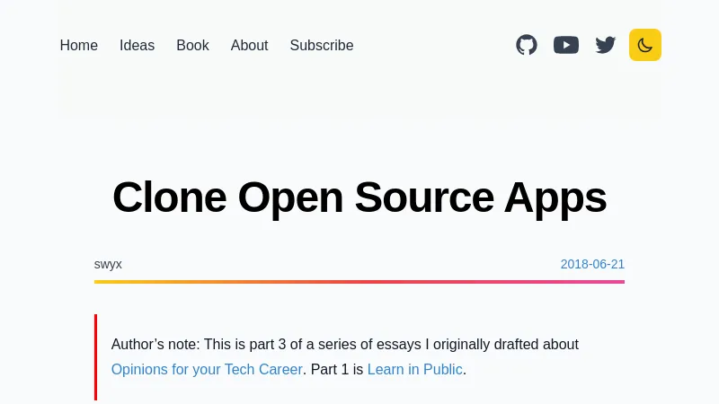Open the "Learn in Public" link
The height and width of the screenshot is (404, 719).
click(414, 369)
